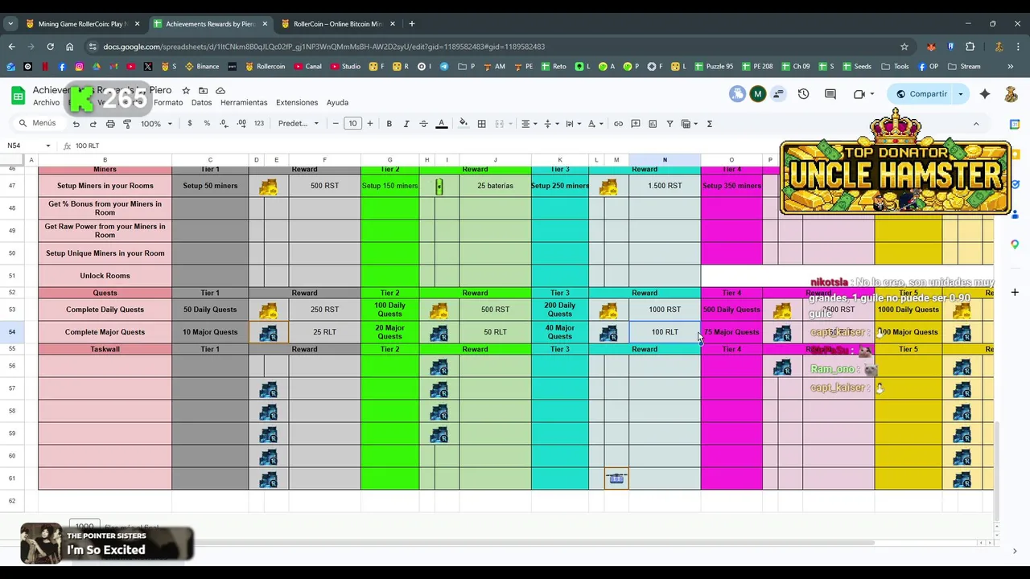The width and height of the screenshot is (1030, 579).
Task: Reload the page in browser
Action: pos(50,47)
